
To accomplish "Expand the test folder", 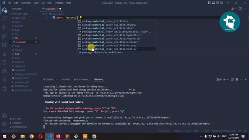I will [x=17, y=54].
